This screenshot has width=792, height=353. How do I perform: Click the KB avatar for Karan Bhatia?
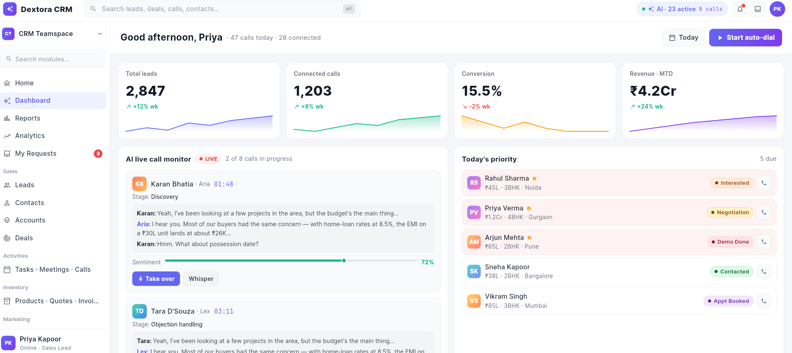[x=139, y=184]
